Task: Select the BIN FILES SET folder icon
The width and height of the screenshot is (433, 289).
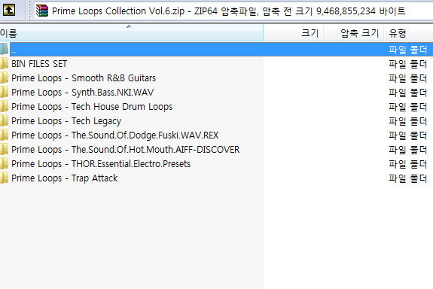Action: point(4,63)
